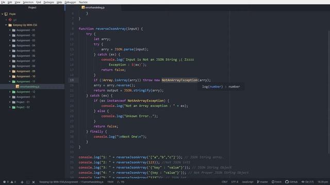Image resolution: width=330 pixels, height=185 pixels.
Task: Click the Project panel header
Action: [x=32, y=8]
